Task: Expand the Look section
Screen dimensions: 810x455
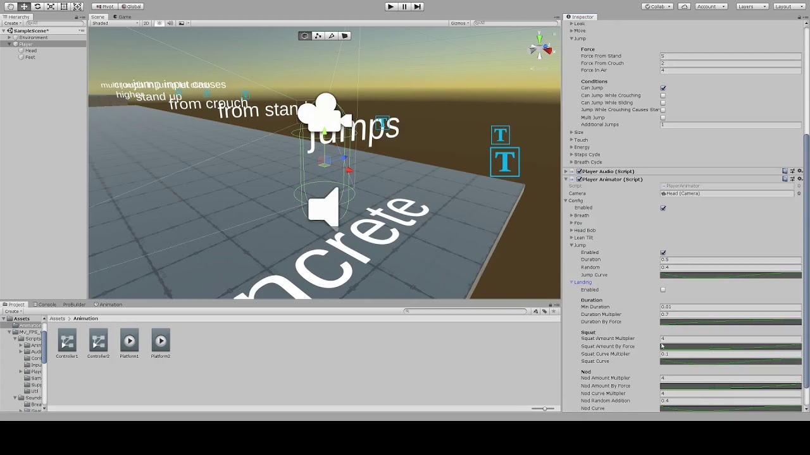Action: (571, 24)
